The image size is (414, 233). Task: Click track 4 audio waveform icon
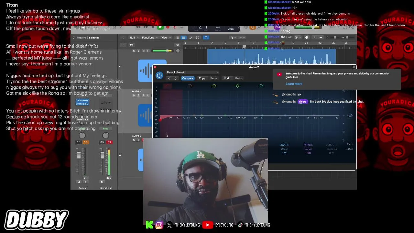click(152, 71)
